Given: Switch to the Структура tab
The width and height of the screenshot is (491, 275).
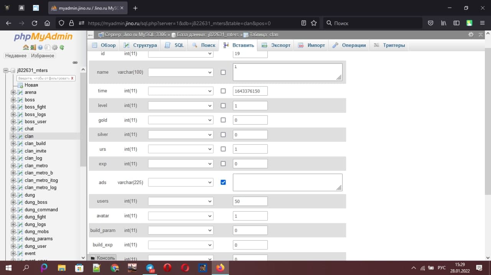Looking at the screenshot, I should coord(140,45).
